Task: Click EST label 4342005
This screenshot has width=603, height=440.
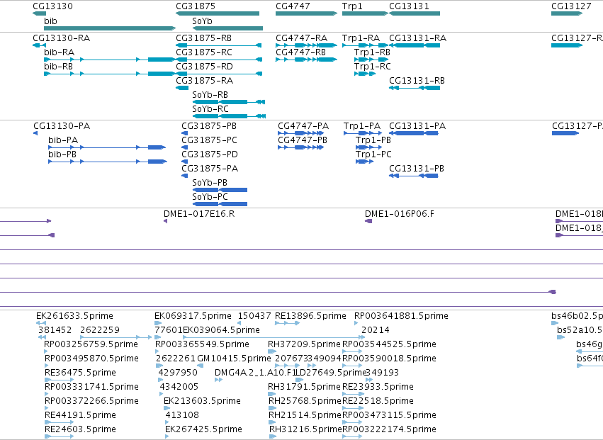Action: point(179,387)
